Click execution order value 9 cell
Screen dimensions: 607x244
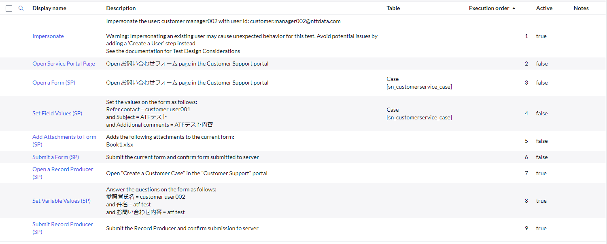pos(526,228)
